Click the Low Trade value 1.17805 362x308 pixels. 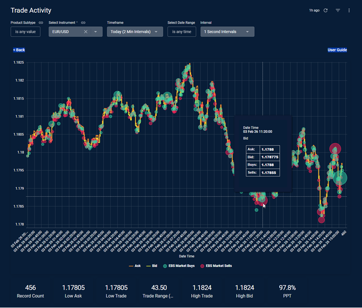[116, 288]
